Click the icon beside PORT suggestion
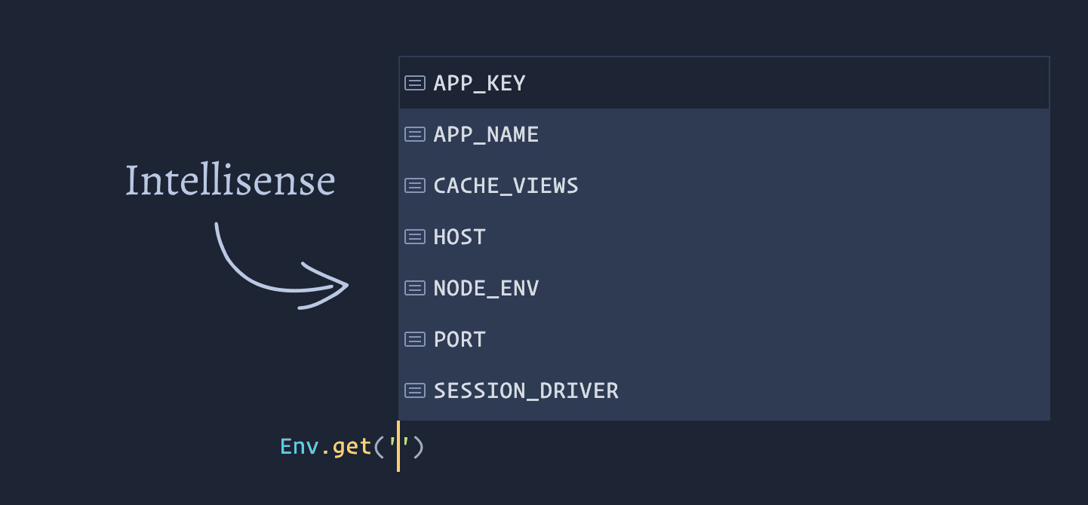1088x505 pixels. [x=415, y=339]
